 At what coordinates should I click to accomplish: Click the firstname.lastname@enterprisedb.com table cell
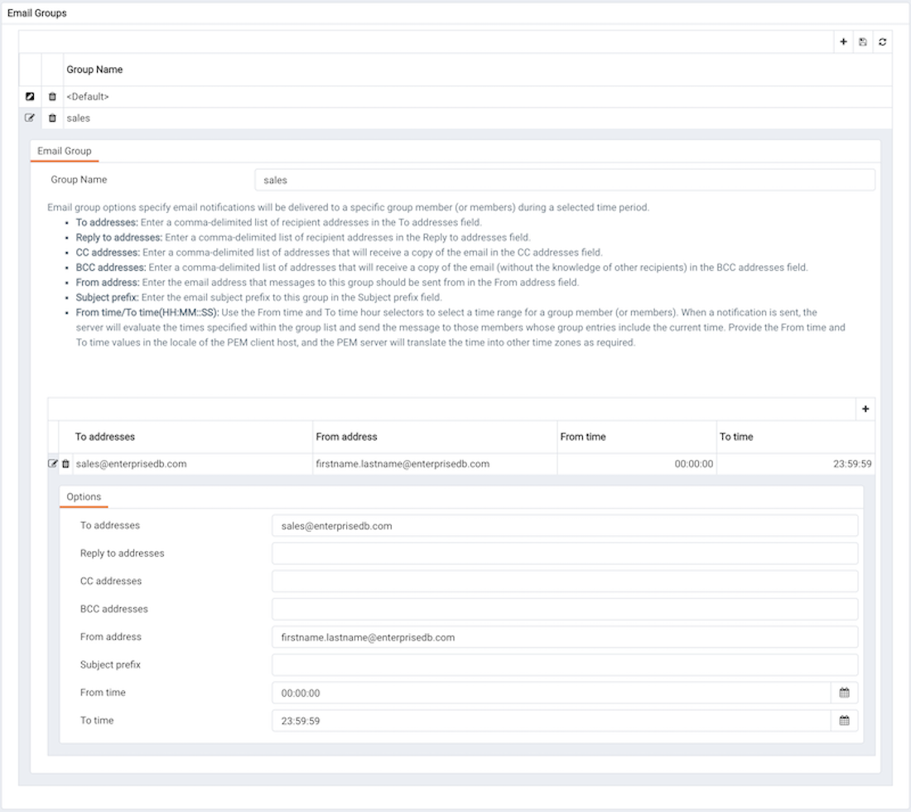point(435,464)
